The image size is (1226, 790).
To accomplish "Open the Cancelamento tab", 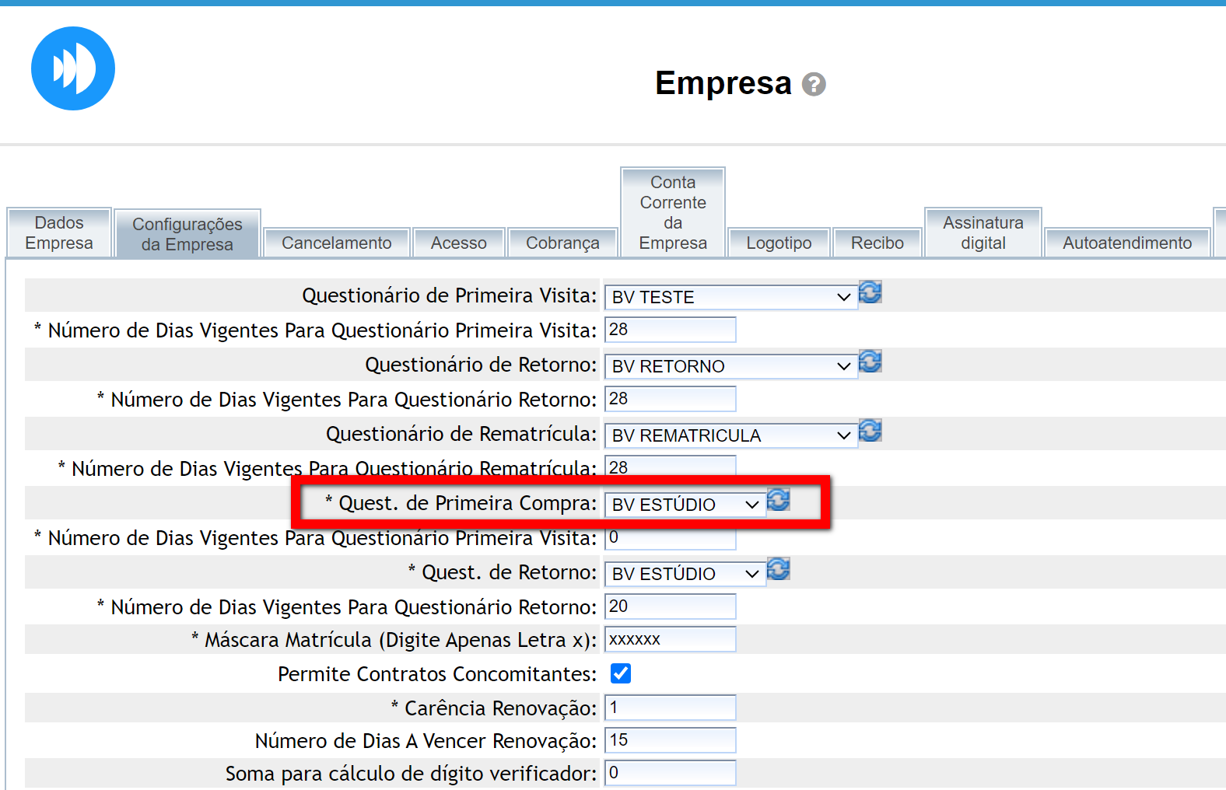I will (x=336, y=243).
